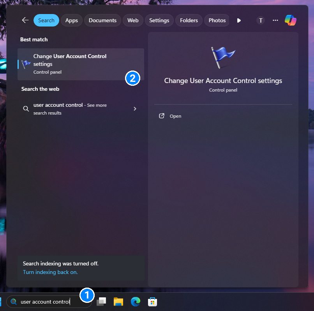
Task: Open File Explorer from the taskbar
Action: tap(118, 301)
